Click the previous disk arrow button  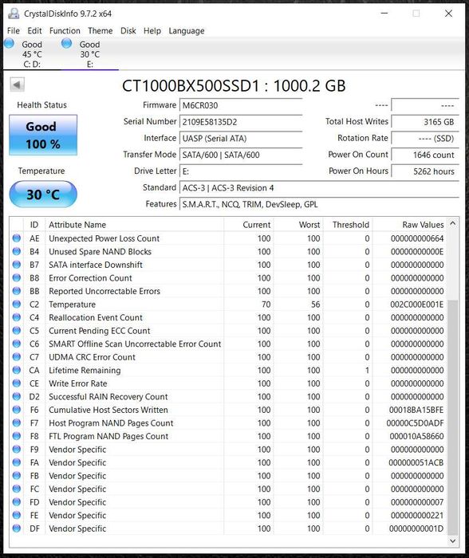pos(17,84)
